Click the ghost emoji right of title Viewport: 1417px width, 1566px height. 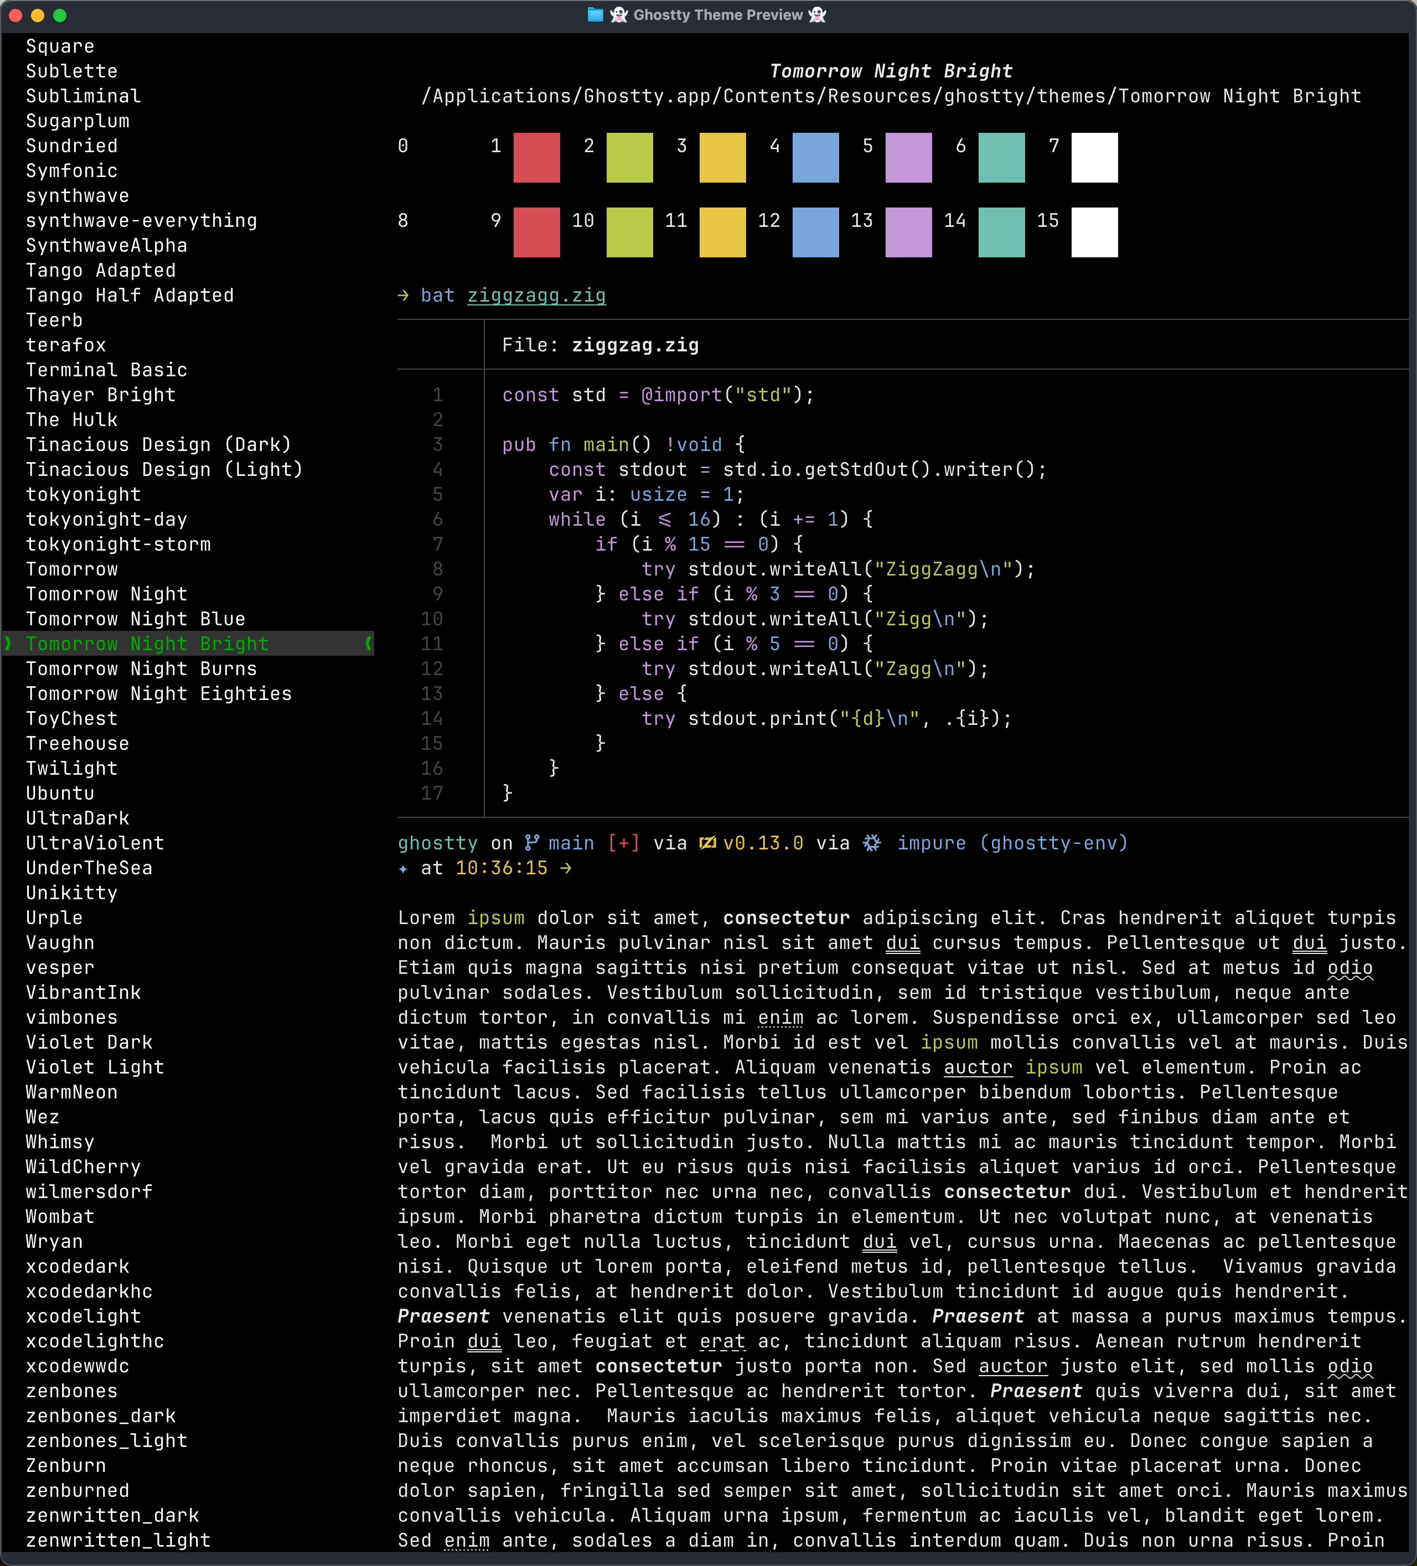817,15
